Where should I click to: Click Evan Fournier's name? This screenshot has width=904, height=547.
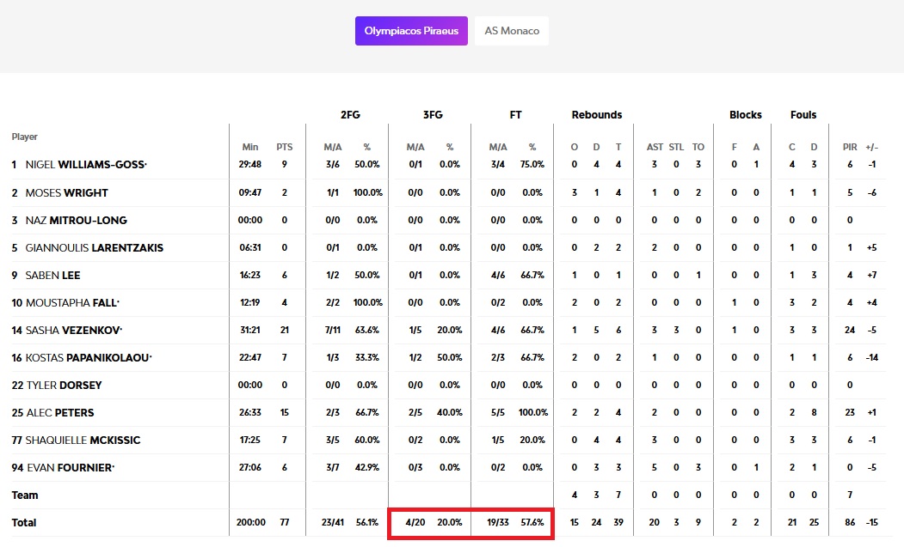tap(71, 468)
